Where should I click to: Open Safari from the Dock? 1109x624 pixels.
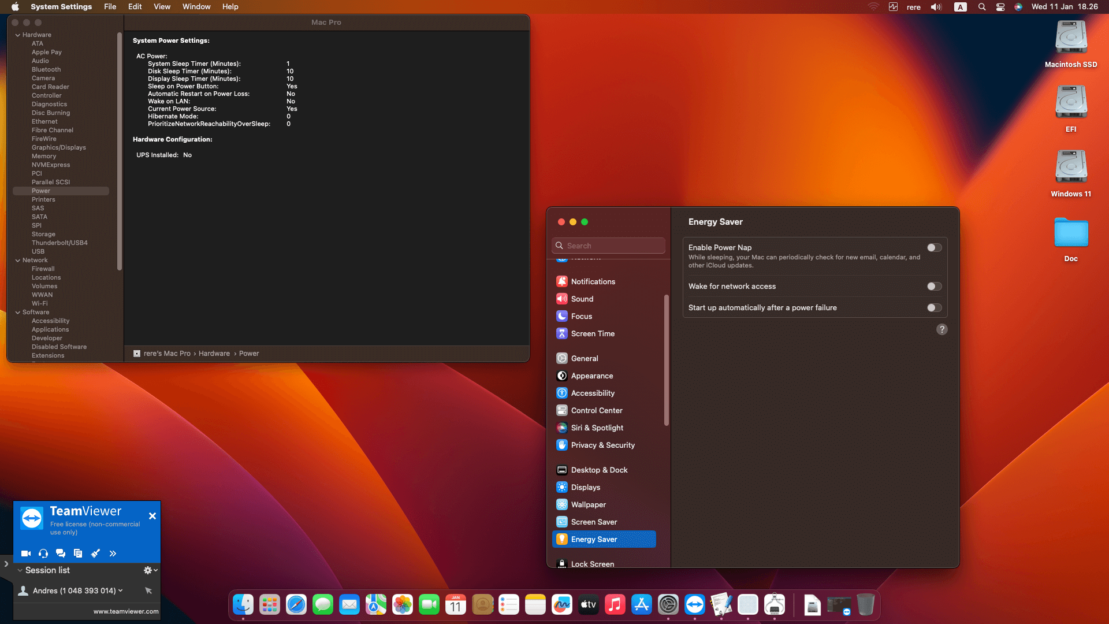tap(296, 605)
